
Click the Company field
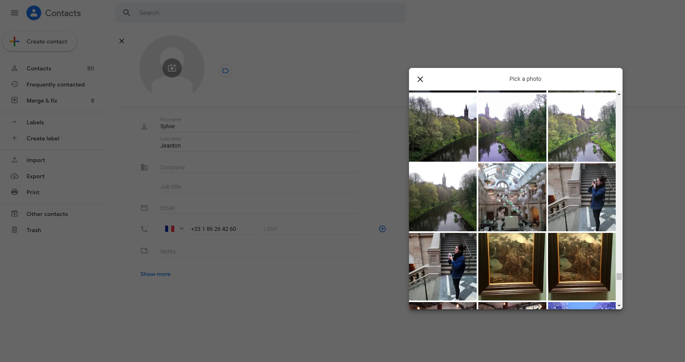point(259,167)
